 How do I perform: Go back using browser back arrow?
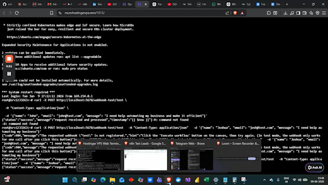4,13
